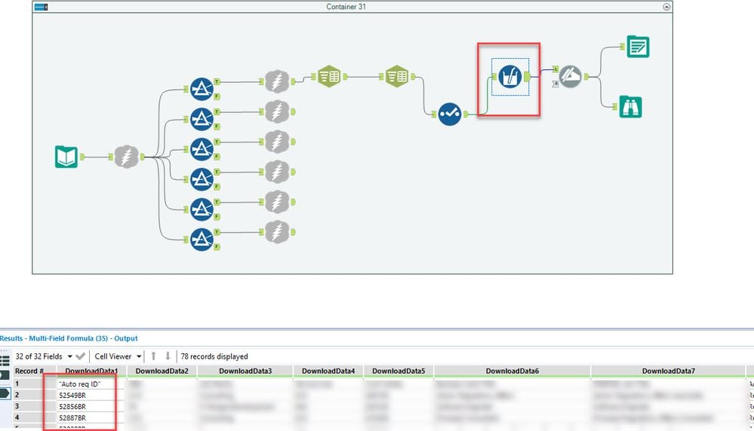The image size is (754, 431).
Task: Click the DownloadData2 column header
Action: point(162,371)
